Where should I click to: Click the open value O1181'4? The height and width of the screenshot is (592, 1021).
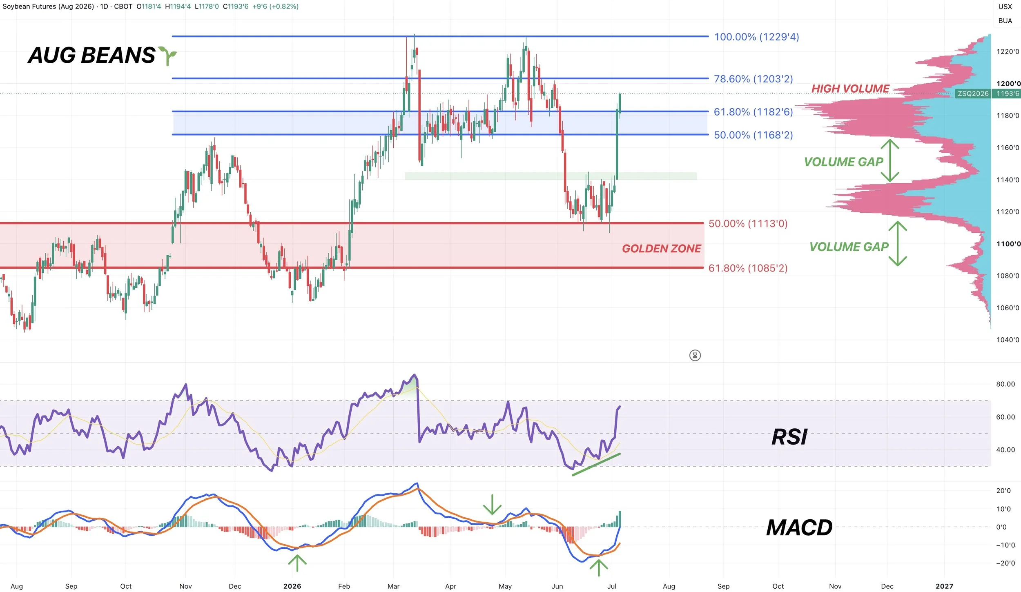click(149, 7)
